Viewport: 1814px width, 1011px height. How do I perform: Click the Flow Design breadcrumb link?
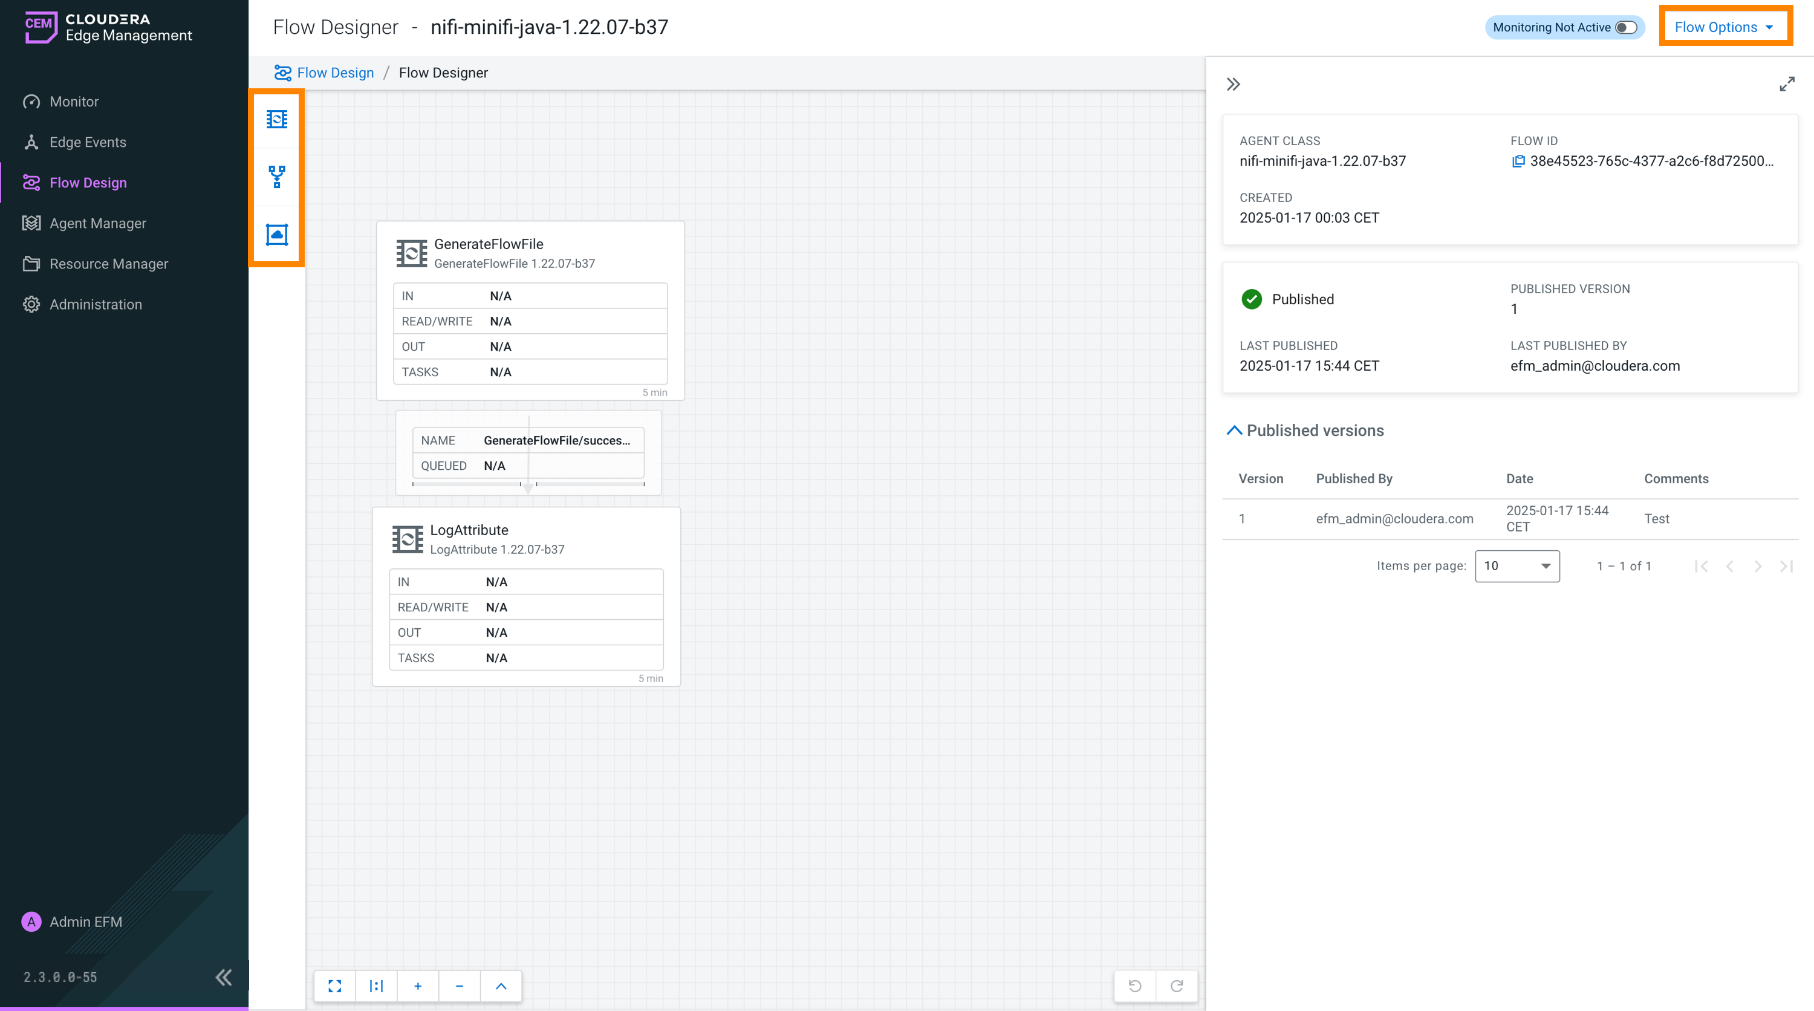335,73
